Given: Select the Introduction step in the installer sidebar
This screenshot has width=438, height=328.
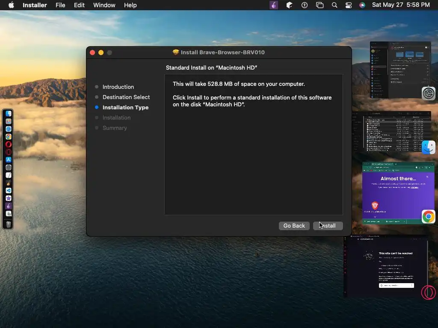Looking at the screenshot, I should click(118, 87).
